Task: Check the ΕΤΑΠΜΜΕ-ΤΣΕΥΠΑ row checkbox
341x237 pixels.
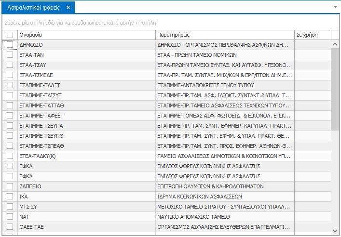Action: [x=10, y=126]
